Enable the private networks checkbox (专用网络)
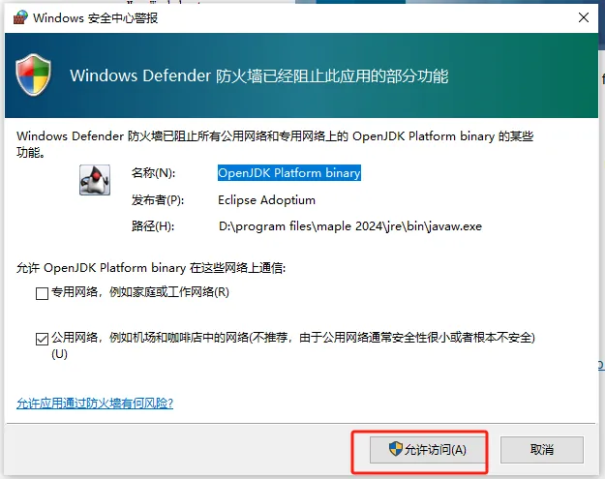Viewport: 605px width, 479px height. (42, 293)
